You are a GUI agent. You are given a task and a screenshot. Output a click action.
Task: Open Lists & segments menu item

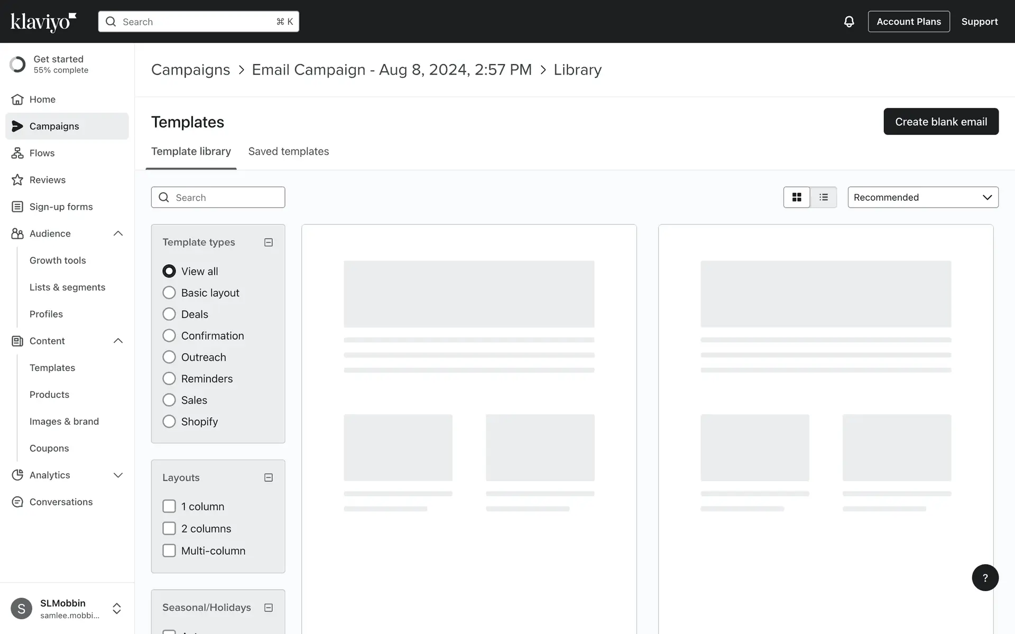click(67, 287)
